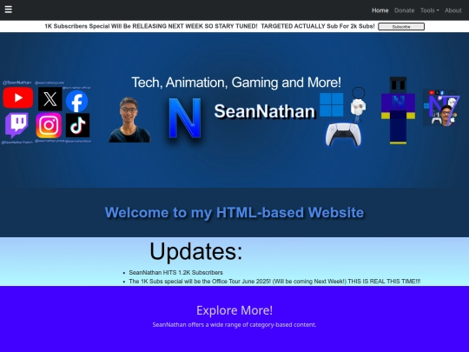Open the TikTok icon link
This screenshot has width=469, height=352.
pos(77,125)
